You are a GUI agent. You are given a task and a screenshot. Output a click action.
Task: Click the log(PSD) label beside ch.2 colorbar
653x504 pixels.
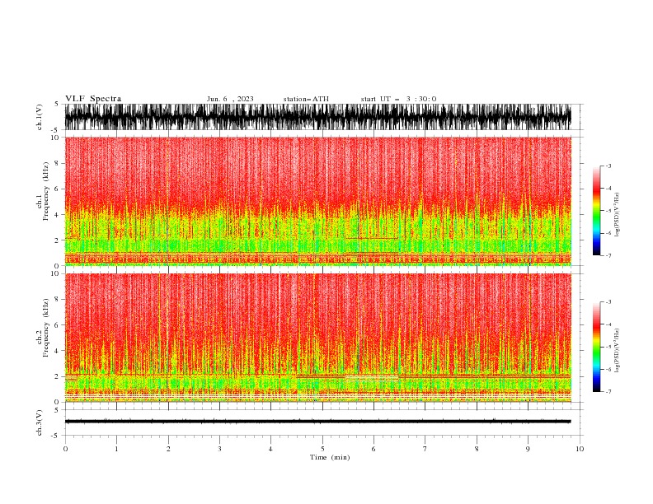tap(617, 351)
